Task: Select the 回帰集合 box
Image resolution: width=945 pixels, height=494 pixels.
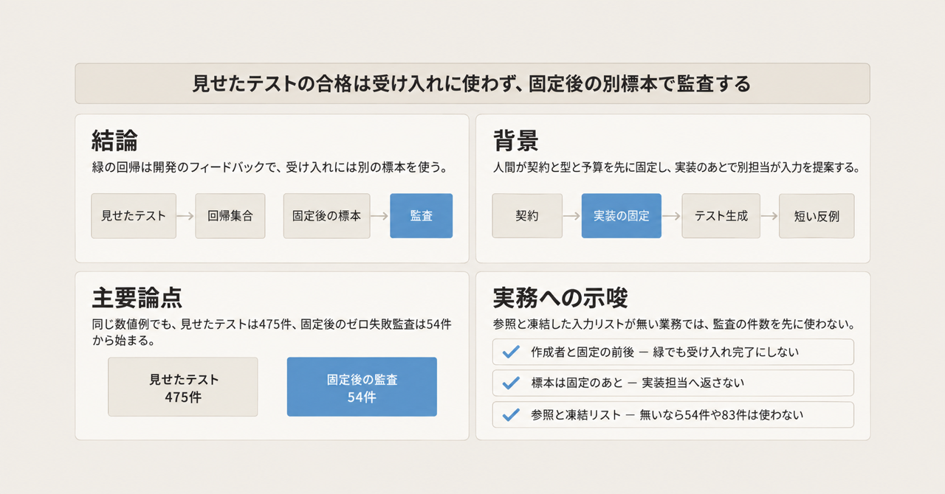Action: click(230, 216)
